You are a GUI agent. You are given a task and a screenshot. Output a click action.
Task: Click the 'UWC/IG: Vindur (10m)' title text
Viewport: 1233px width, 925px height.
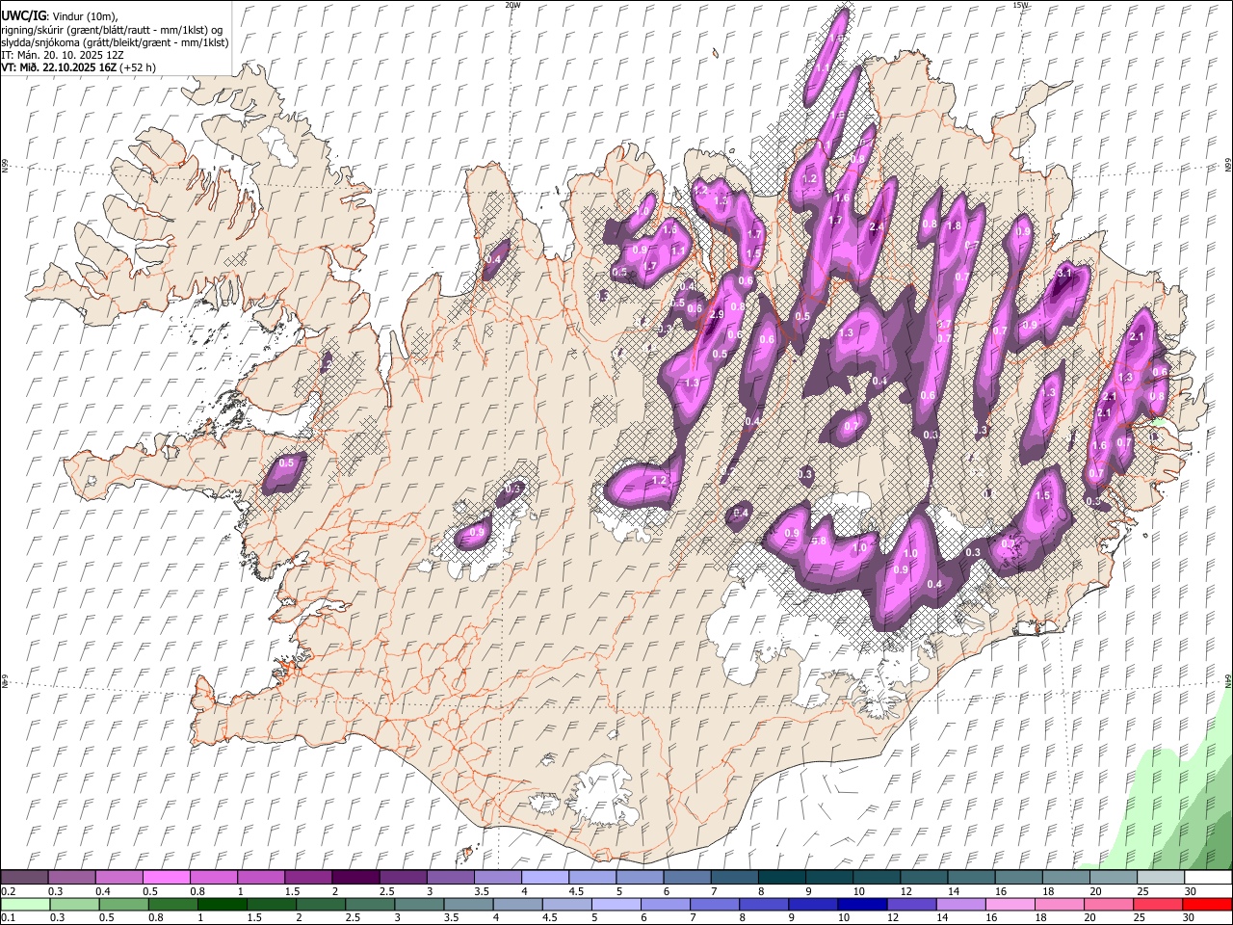[60, 15]
